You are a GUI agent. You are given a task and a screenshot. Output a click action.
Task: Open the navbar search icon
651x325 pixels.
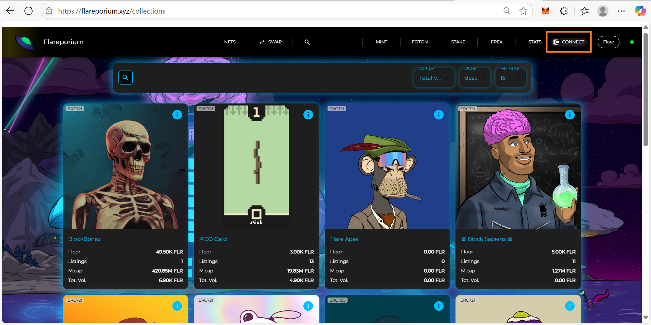pyautogui.click(x=307, y=42)
